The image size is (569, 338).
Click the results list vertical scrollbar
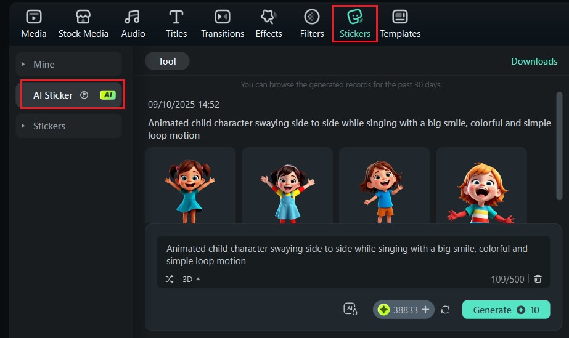pyautogui.click(x=559, y=146)
